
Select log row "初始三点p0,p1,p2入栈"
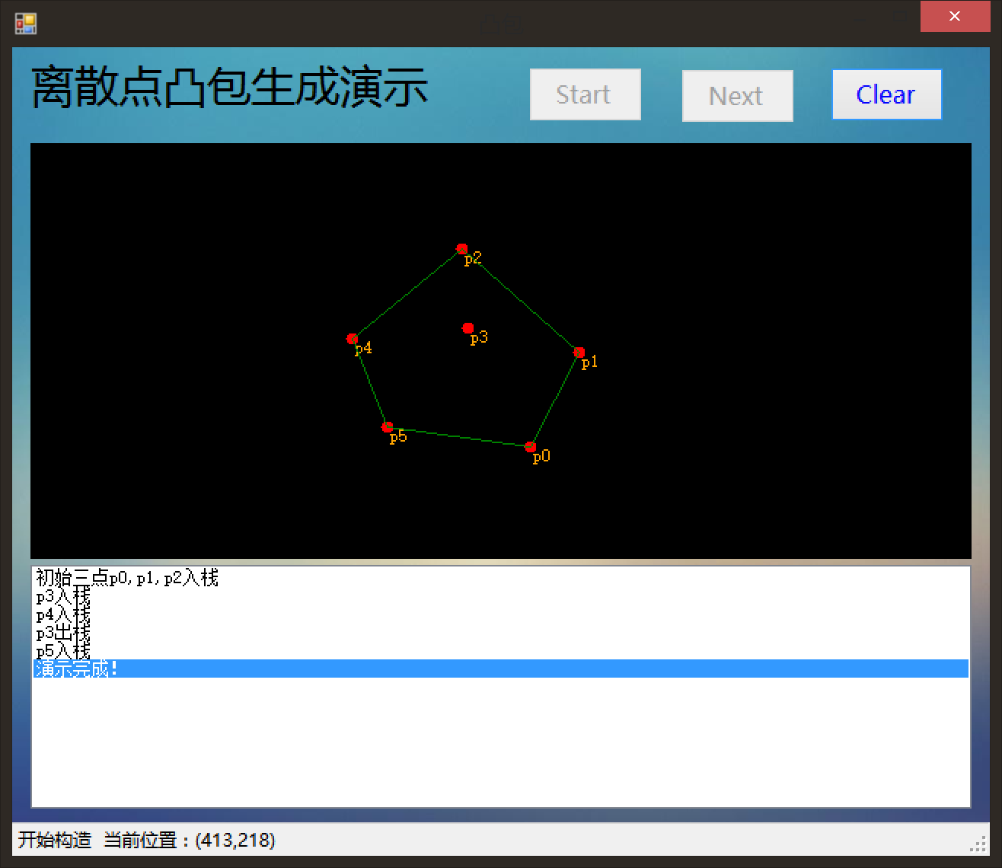(501, 578)
